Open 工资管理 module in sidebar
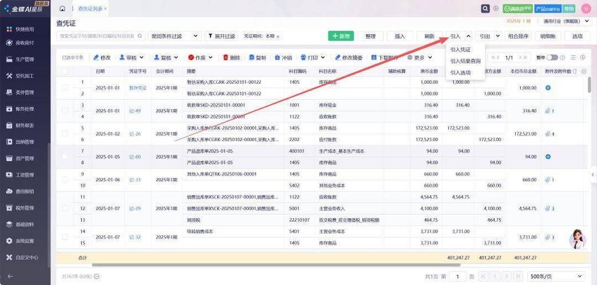The image size is (597, 285). tap(25, 175)
